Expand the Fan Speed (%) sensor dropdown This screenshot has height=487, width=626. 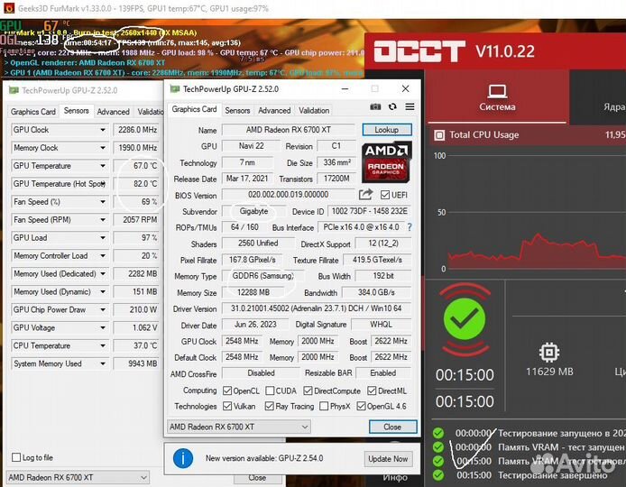(103, 202)
